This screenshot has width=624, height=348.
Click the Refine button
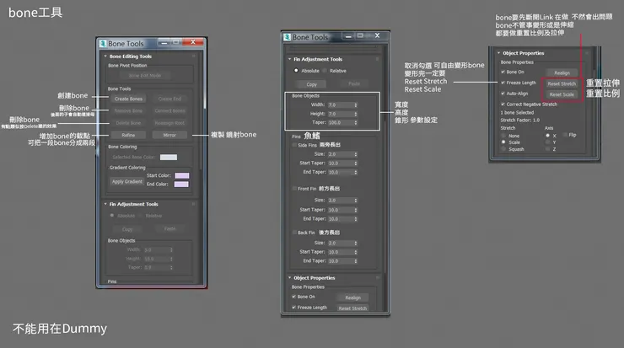point(128,135)
